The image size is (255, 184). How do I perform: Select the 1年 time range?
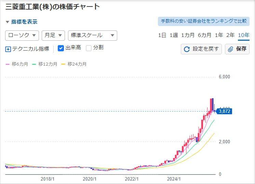pyautogui.click(x=219, y=35)
